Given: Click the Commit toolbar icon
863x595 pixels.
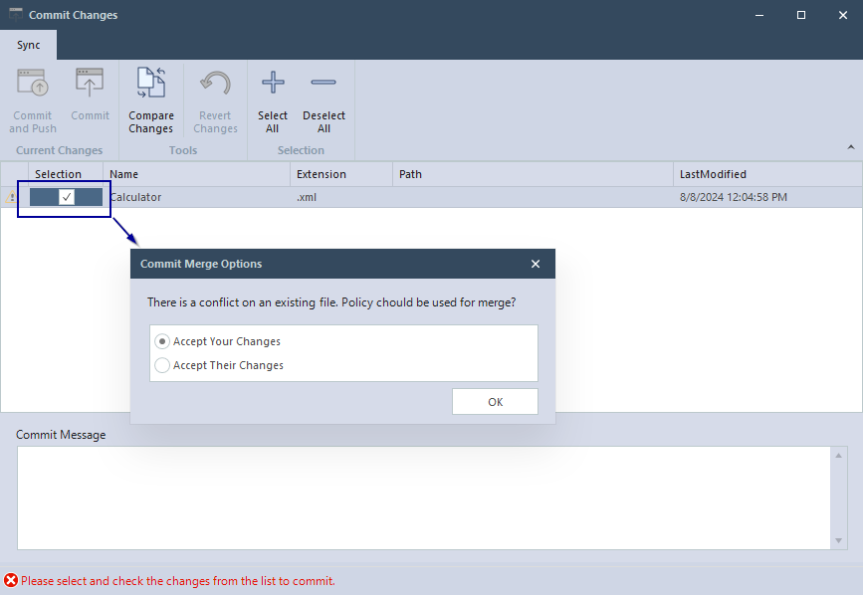Looking at the screenshot, I should click(90, 83).
